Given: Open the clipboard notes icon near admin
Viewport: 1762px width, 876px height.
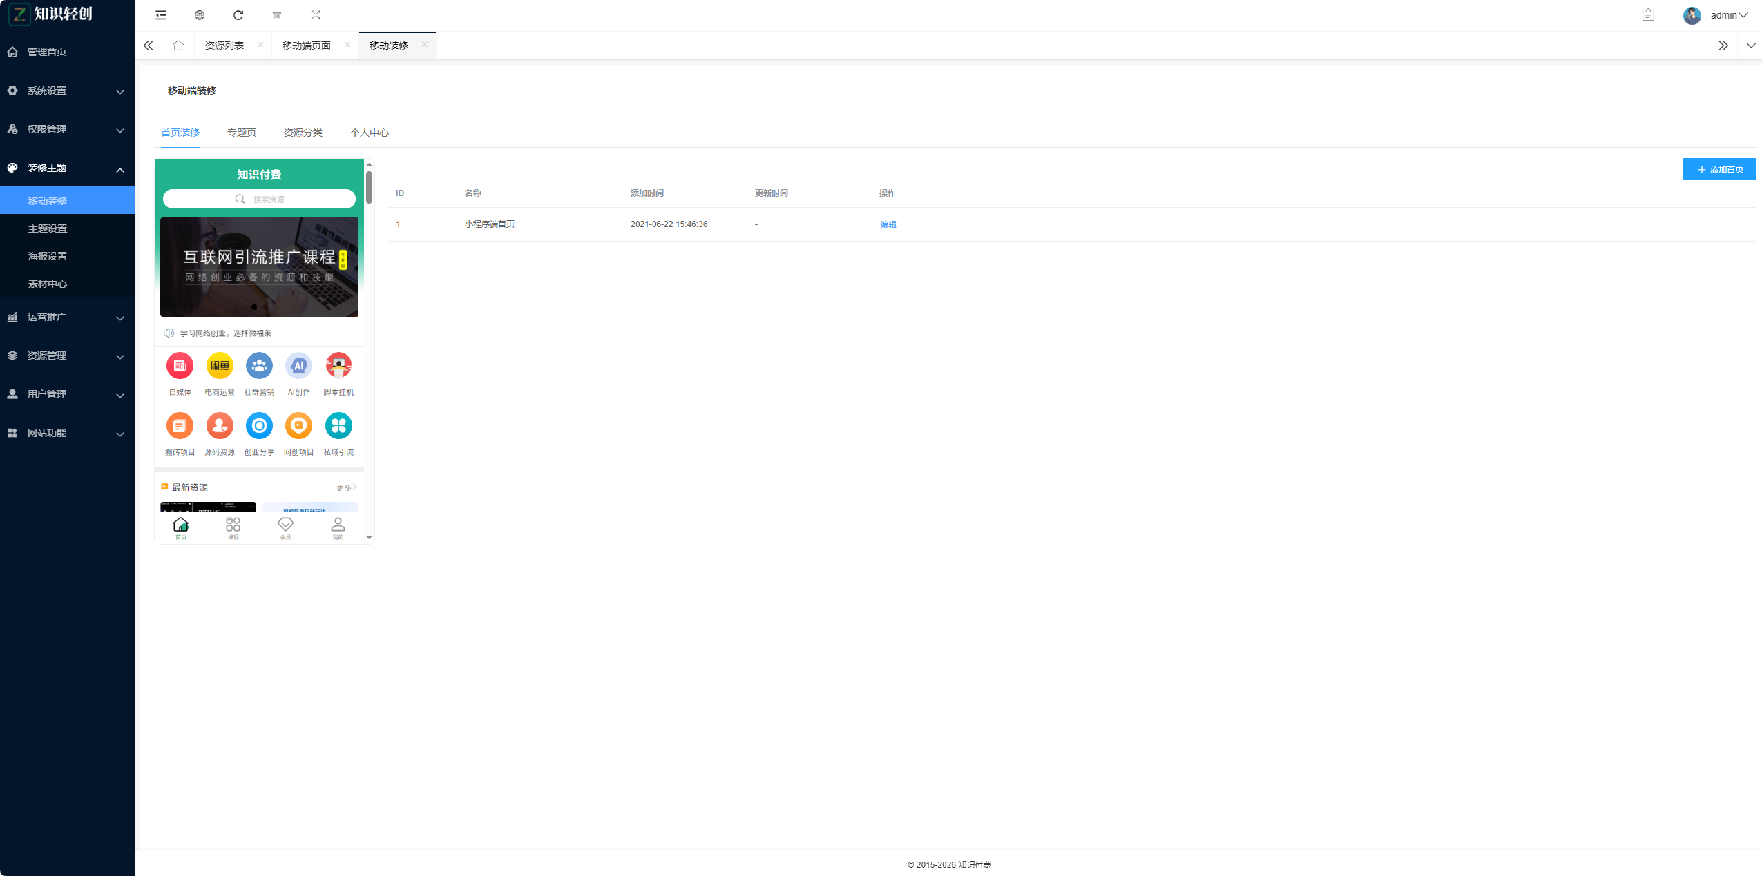Looking at the screenshot, I should 1648,15.
